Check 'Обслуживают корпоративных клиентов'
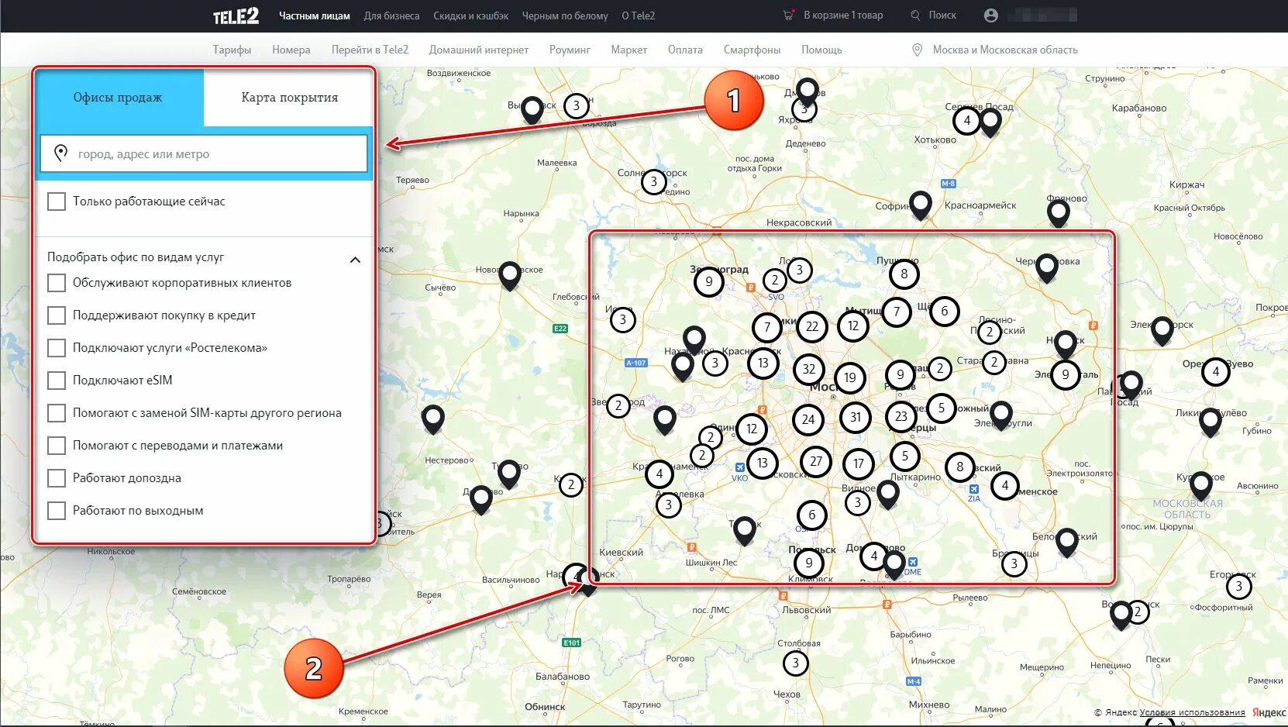The image size is (1288, 727). click(57, 283)
